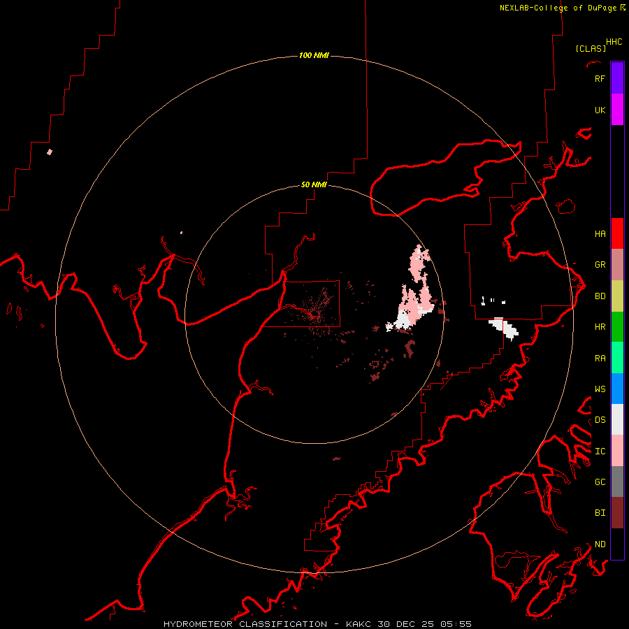Screen dimensions: 629x629
Task: Click the isolated pink pixel at far upper-left
Action: click(x=50, y=152)
